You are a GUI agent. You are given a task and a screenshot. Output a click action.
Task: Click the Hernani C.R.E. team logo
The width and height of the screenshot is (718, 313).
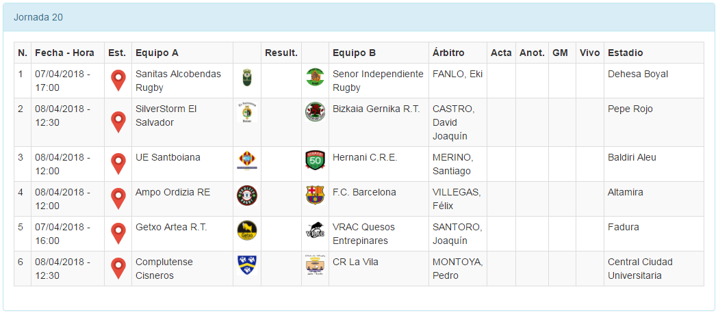click(x=315, y=160)
